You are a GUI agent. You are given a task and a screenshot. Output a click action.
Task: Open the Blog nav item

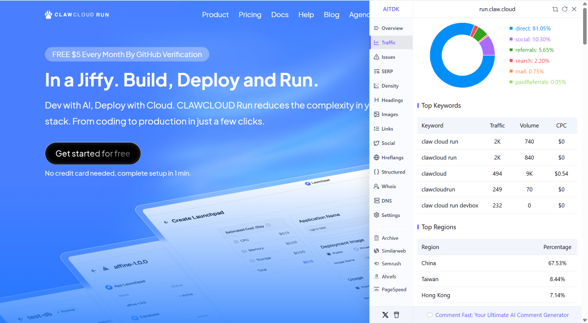click(x=332, y=15)
